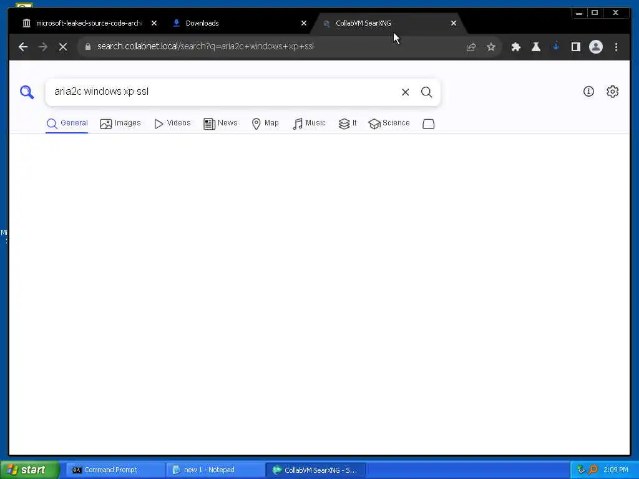This screenshot has width=639, height=479.
Task: Bookmark this page with the star icon
Action: (x=491, y=47)
